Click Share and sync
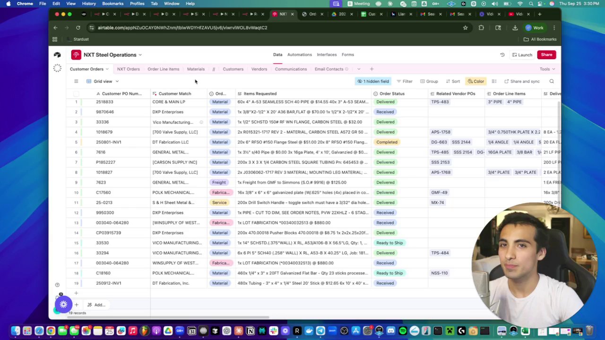Viewport: 605px width, 340px height. click(x=522, y=81)
